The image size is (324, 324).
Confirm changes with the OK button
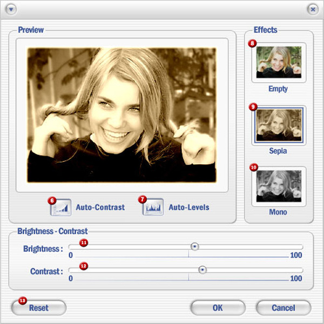218,308
